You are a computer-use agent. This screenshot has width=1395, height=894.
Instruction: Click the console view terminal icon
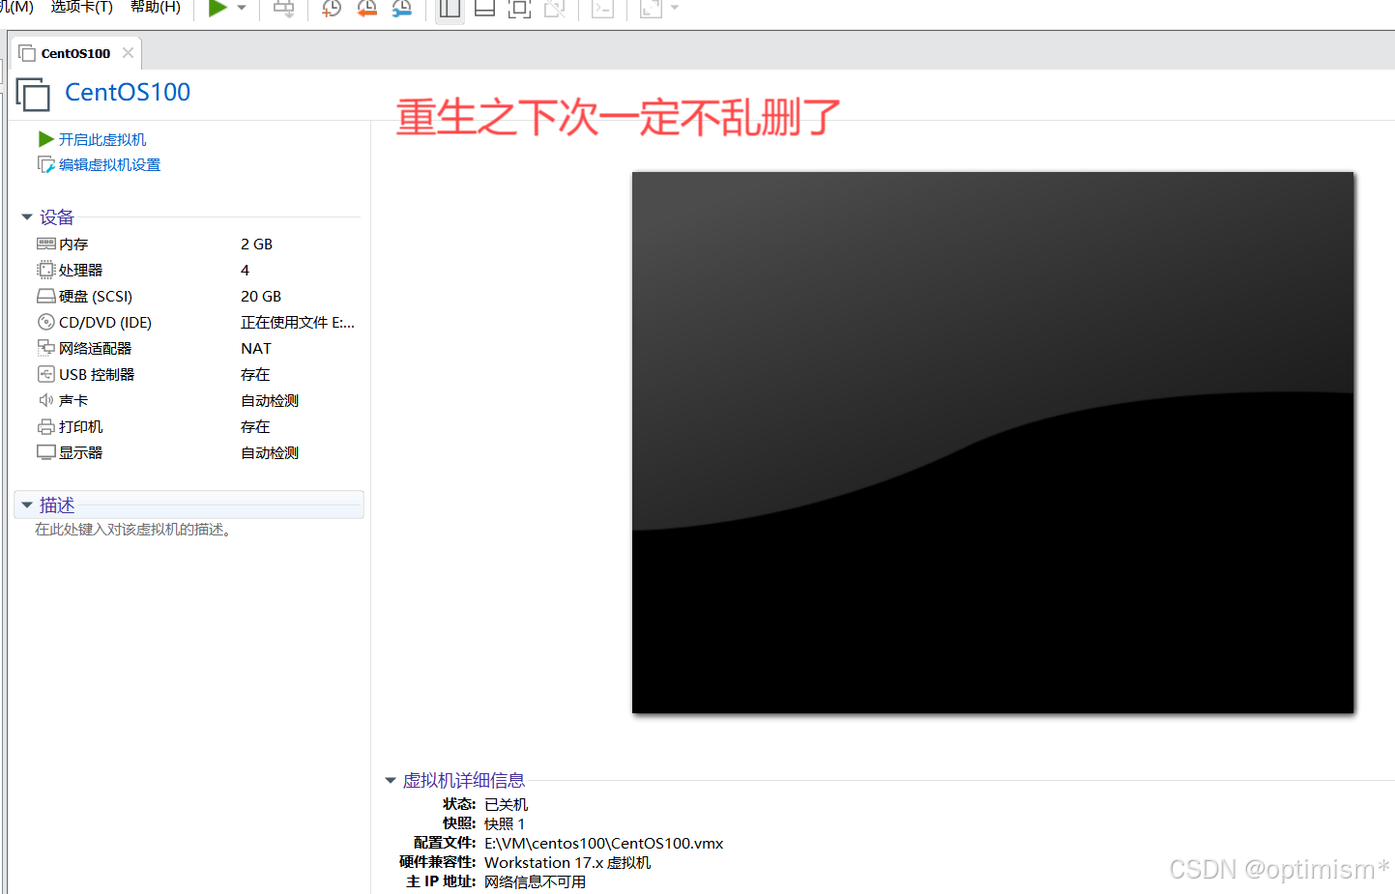pos(603,9)
